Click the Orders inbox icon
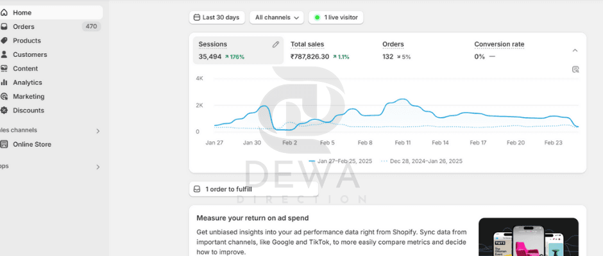 (x=4, y=27)
